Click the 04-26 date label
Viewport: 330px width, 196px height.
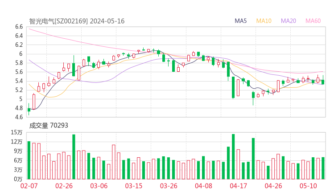[x=273, y=186]
